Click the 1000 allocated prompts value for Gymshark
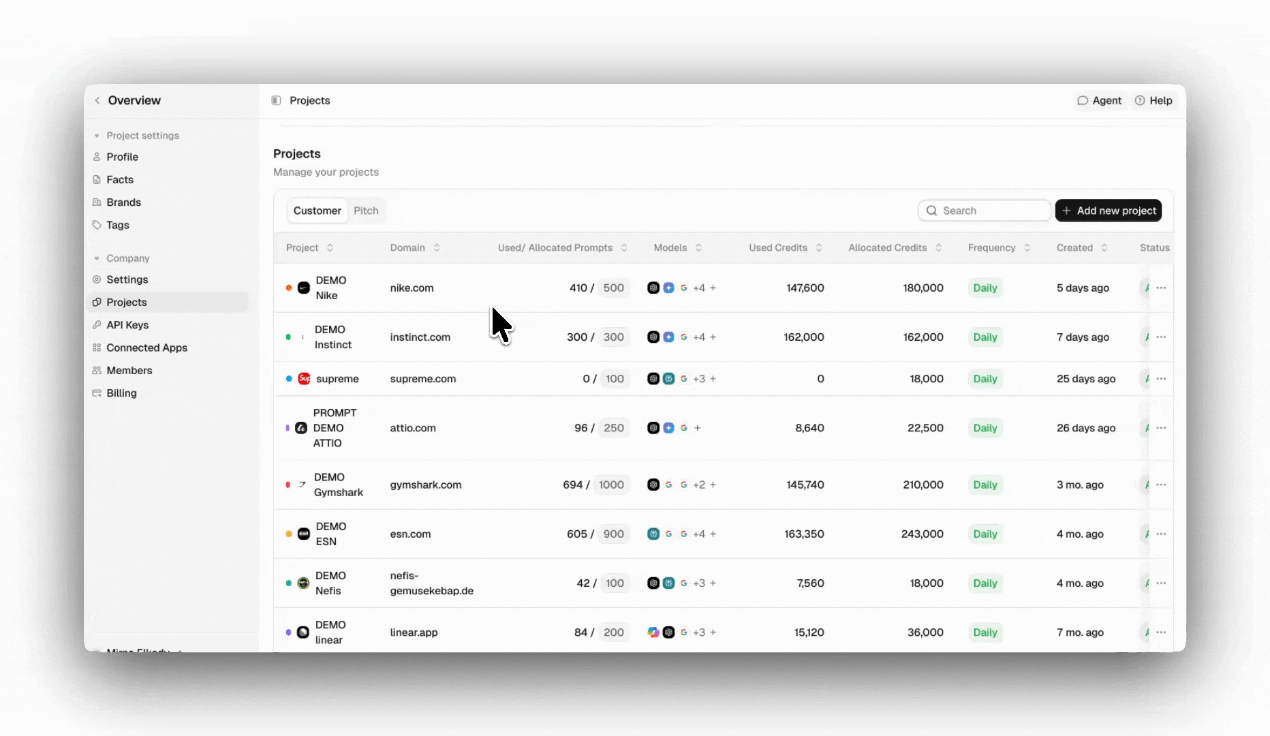Viewport: 1270px width, 736px height. [611, 485]
